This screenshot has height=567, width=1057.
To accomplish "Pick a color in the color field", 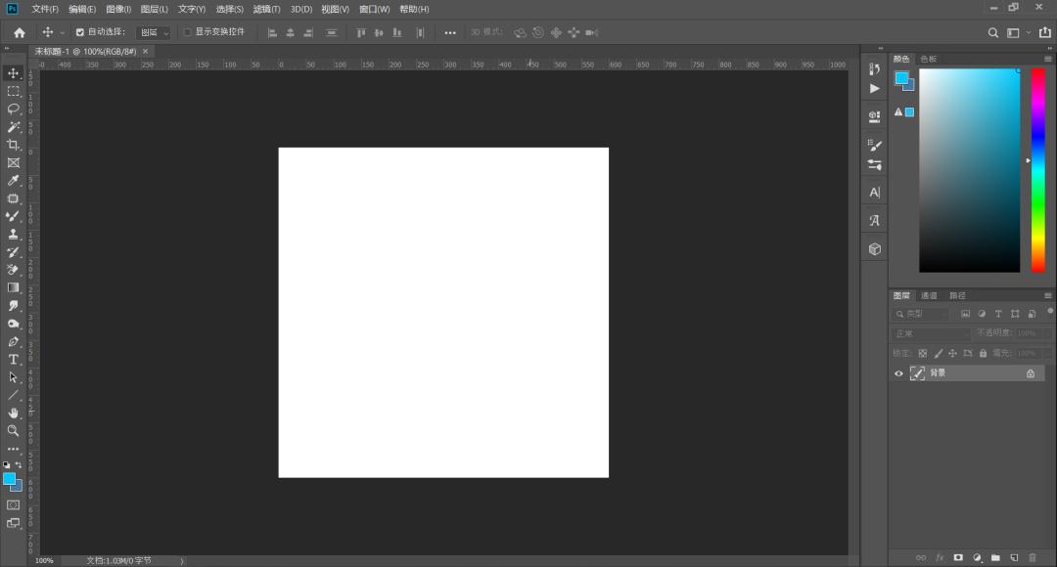I will [969, 170].
